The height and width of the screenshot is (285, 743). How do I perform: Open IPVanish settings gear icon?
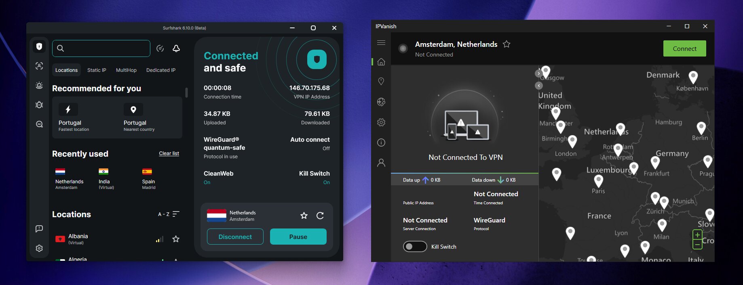click(381, 122)
